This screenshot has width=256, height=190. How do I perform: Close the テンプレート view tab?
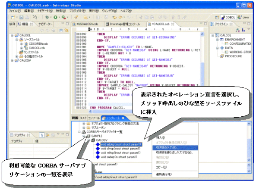click(123, 118)
